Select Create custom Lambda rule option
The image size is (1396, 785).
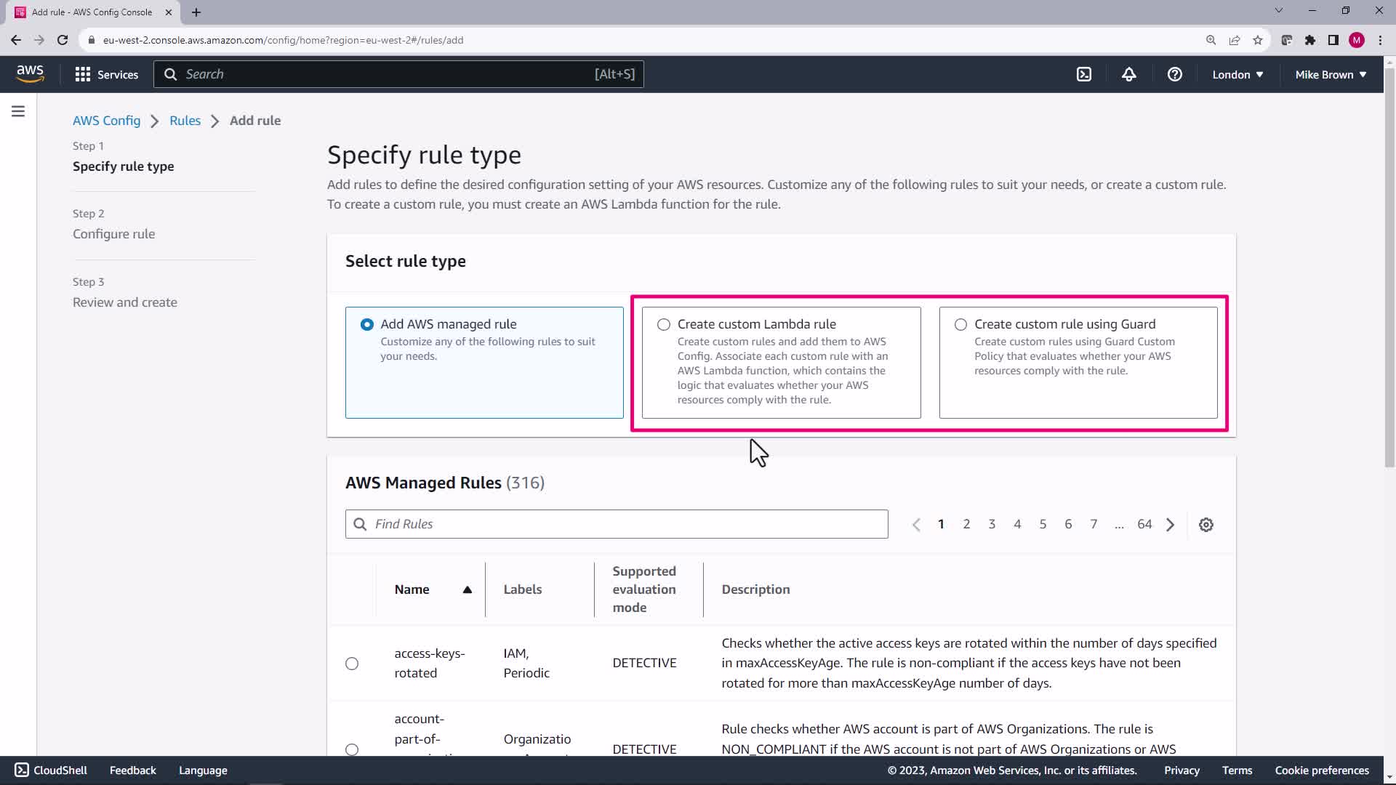[x=664, y=325]
